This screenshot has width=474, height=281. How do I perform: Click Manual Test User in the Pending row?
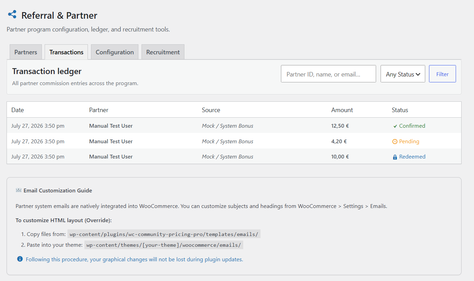[111, 141]
